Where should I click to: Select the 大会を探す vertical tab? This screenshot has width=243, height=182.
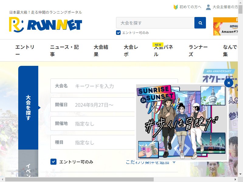tap(28, 108)
